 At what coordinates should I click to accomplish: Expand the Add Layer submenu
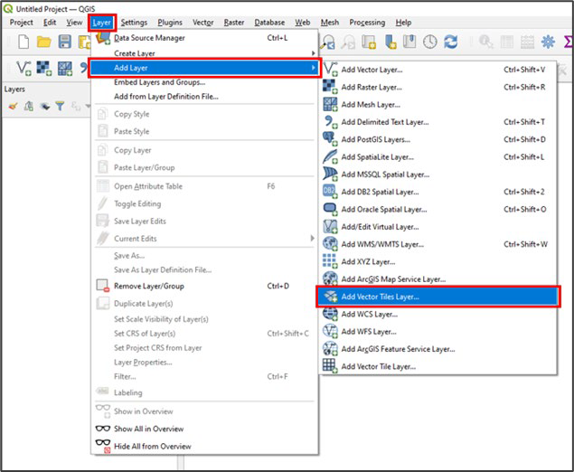coord(204,68)
